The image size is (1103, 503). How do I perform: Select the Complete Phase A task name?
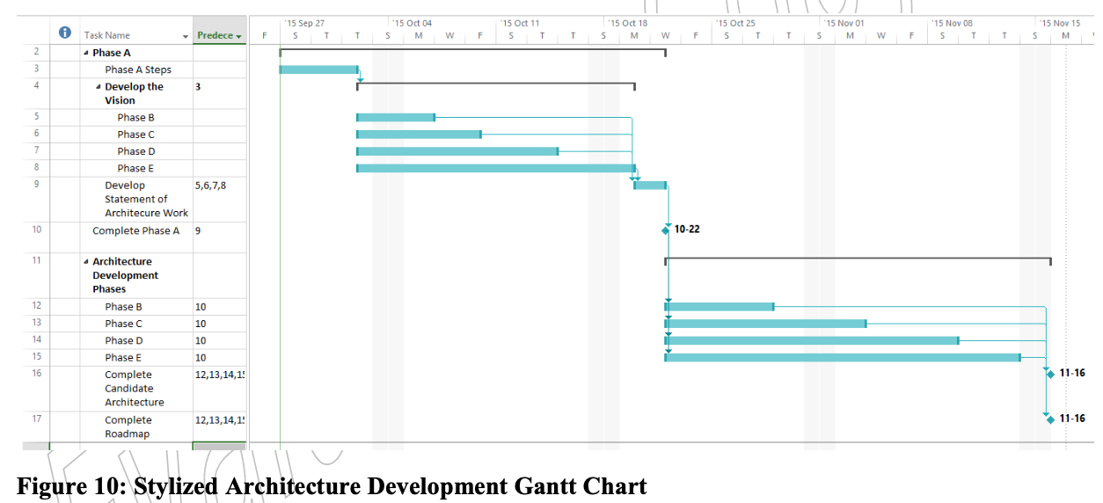click(x=136, y=231)
